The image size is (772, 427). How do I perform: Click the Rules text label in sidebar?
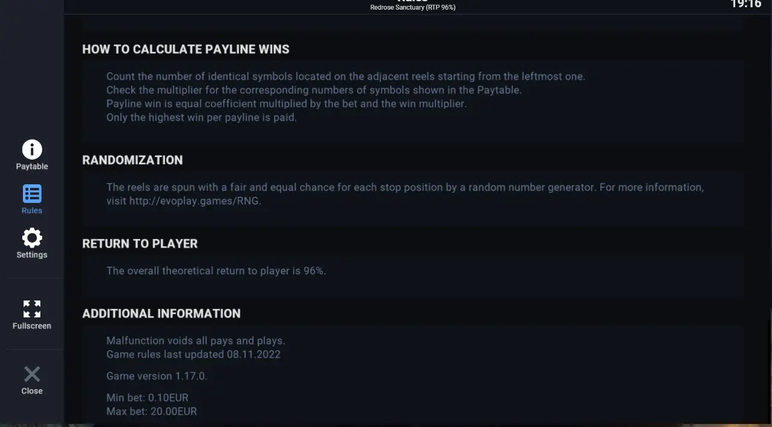32,211
